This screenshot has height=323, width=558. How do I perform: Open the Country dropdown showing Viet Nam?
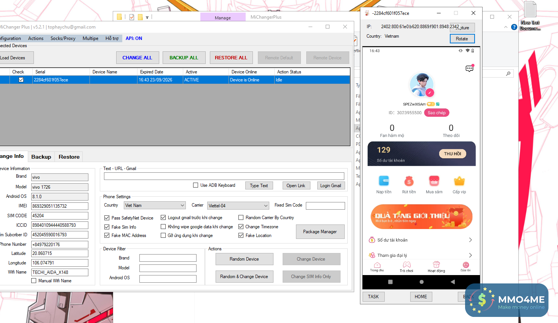(155, 205)
